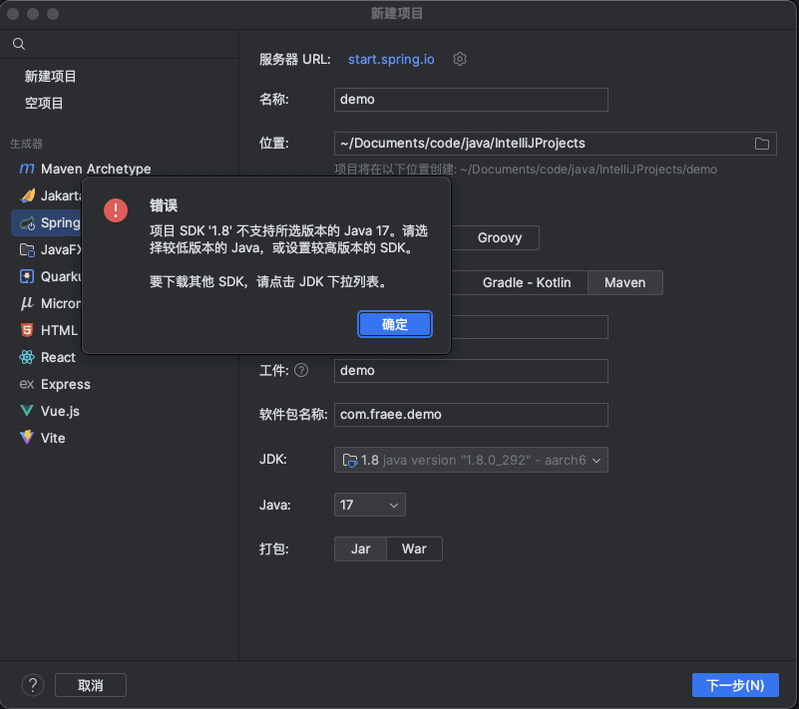Confirm the error dialog with 确定
Viewport: 799px width, 709px height.
[395, 324]
